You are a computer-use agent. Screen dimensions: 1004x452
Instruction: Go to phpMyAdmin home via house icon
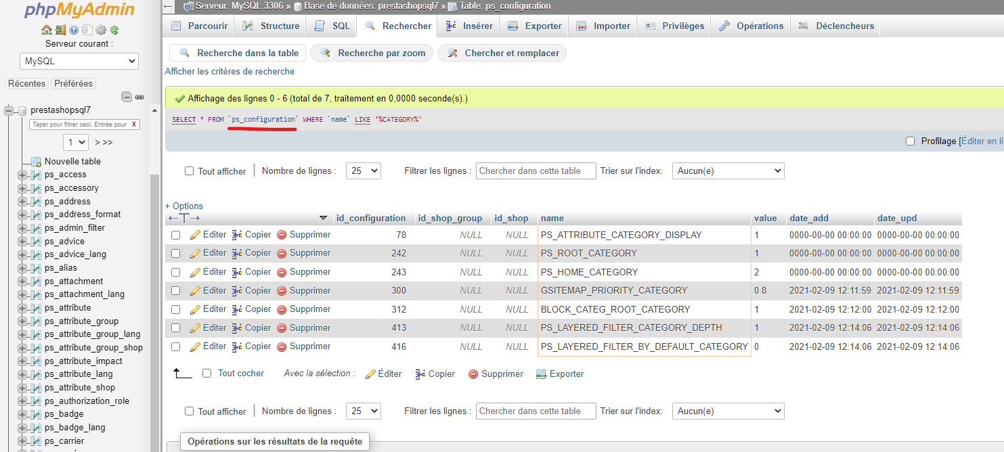[x=46, y=30]
